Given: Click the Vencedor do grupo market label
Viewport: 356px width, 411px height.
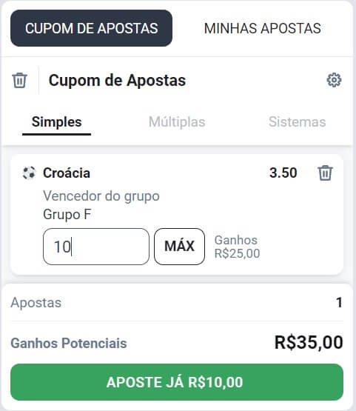Looking at the screenshot, I should 101,196.
